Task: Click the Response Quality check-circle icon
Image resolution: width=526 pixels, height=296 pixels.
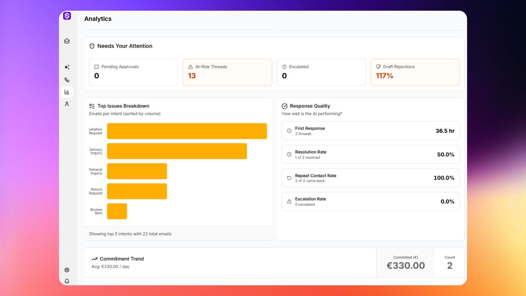Action: (285, 106)
